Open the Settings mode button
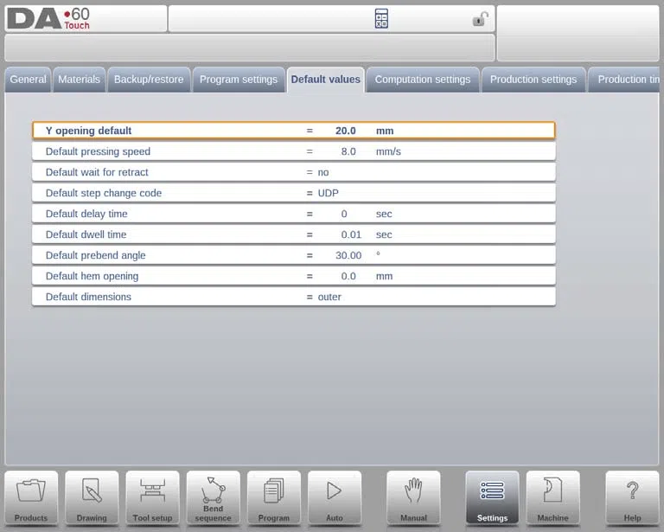 pos(492,498)
